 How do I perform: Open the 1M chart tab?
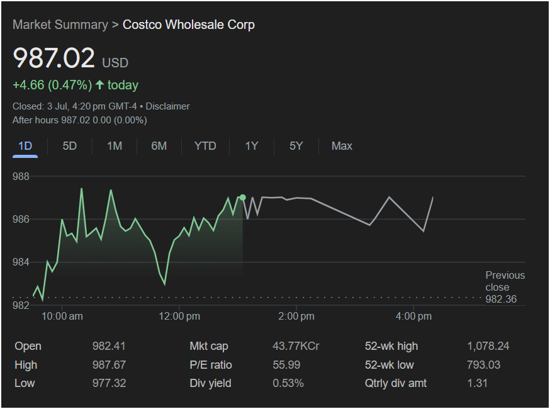(x=115, y=146)
